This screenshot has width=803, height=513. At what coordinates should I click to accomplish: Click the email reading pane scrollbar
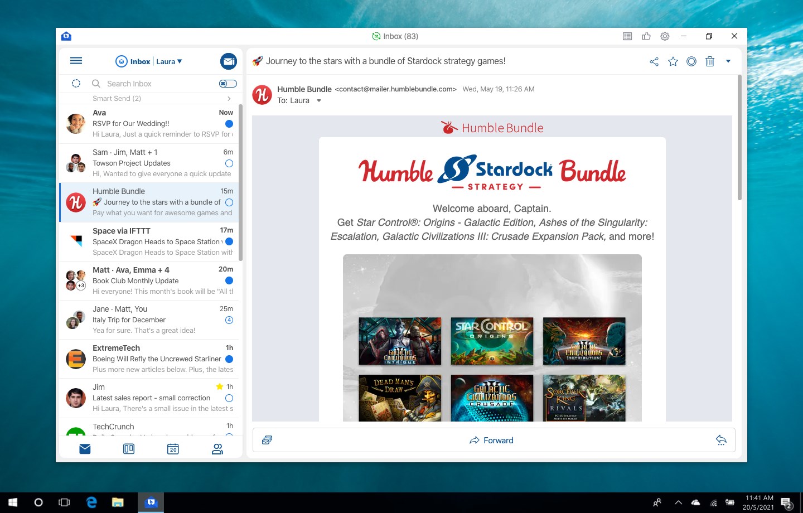tap(739, 138)
